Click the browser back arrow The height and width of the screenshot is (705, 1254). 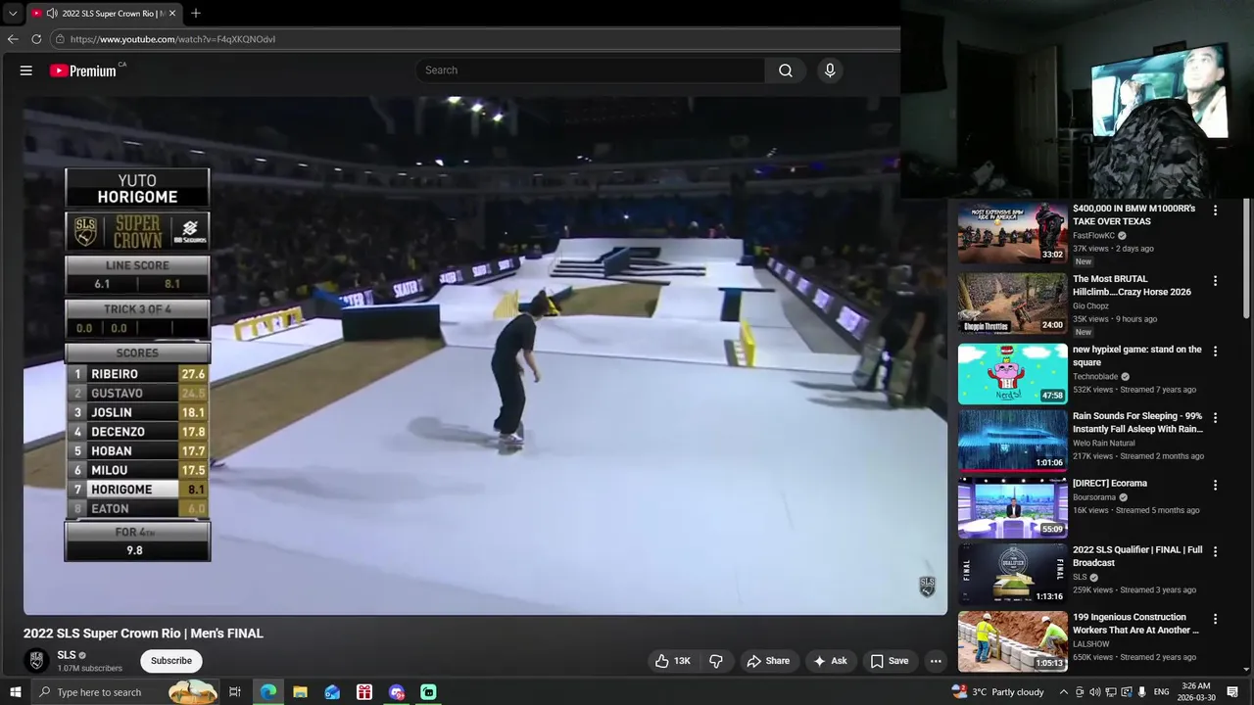[x=13, y=39]
